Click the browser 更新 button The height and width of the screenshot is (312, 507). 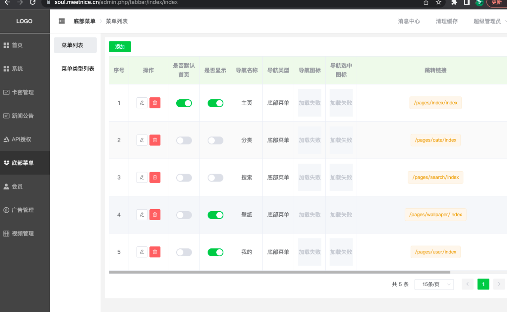point(497,2)
